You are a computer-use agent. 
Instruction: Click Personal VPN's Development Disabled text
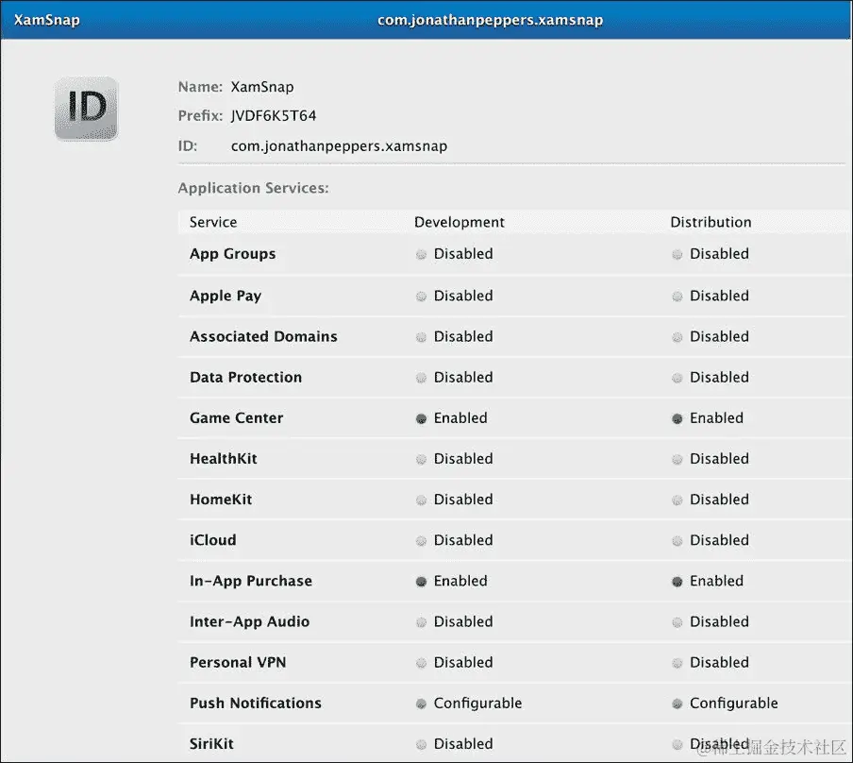[463, 663]
